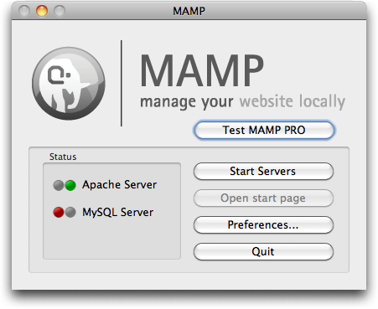Click the Status group heading
The height and width of the screenshot is (309, 378).
(x=63, y=157)
